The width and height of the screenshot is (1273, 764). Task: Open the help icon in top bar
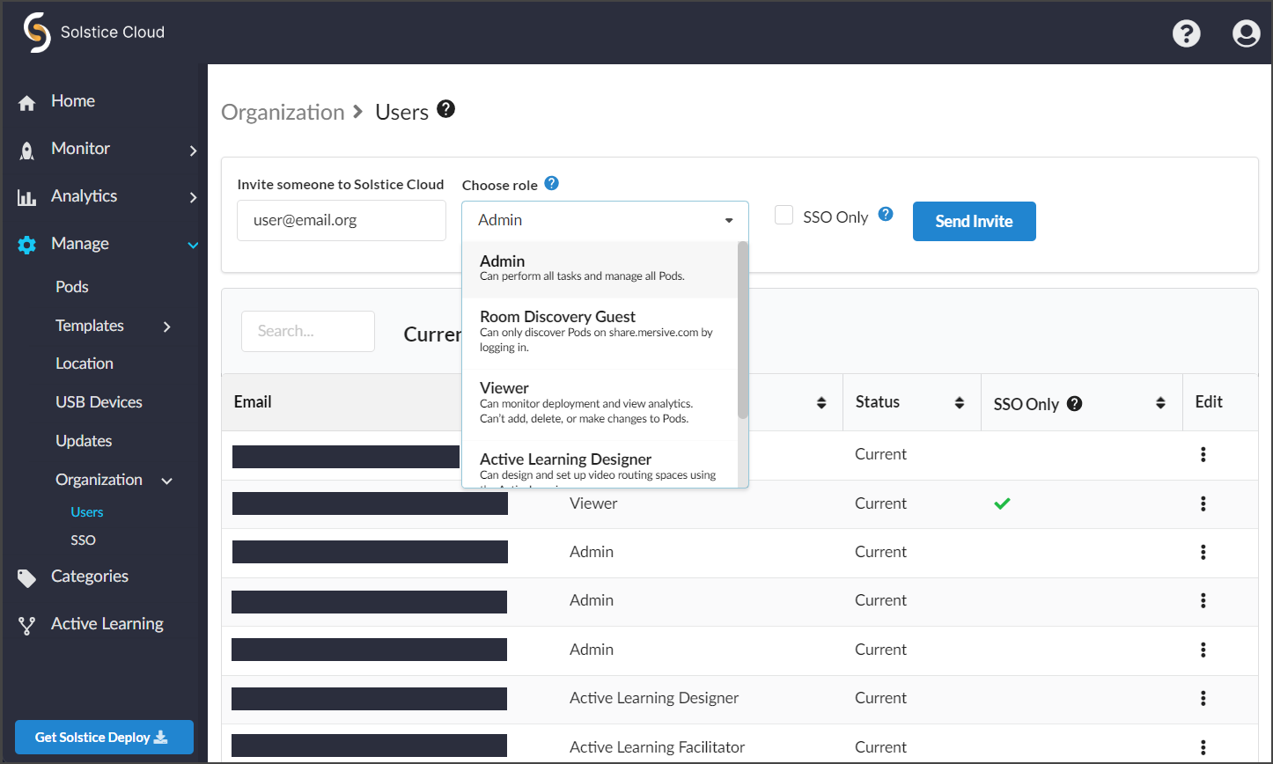coord(1187,33)
